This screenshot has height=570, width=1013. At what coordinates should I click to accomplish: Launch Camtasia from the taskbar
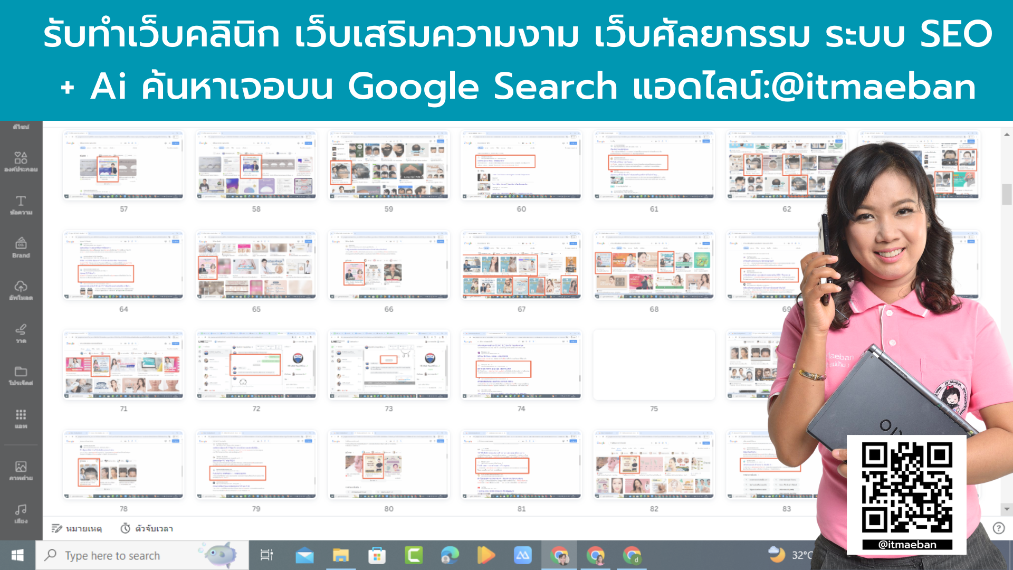point(414,555)
